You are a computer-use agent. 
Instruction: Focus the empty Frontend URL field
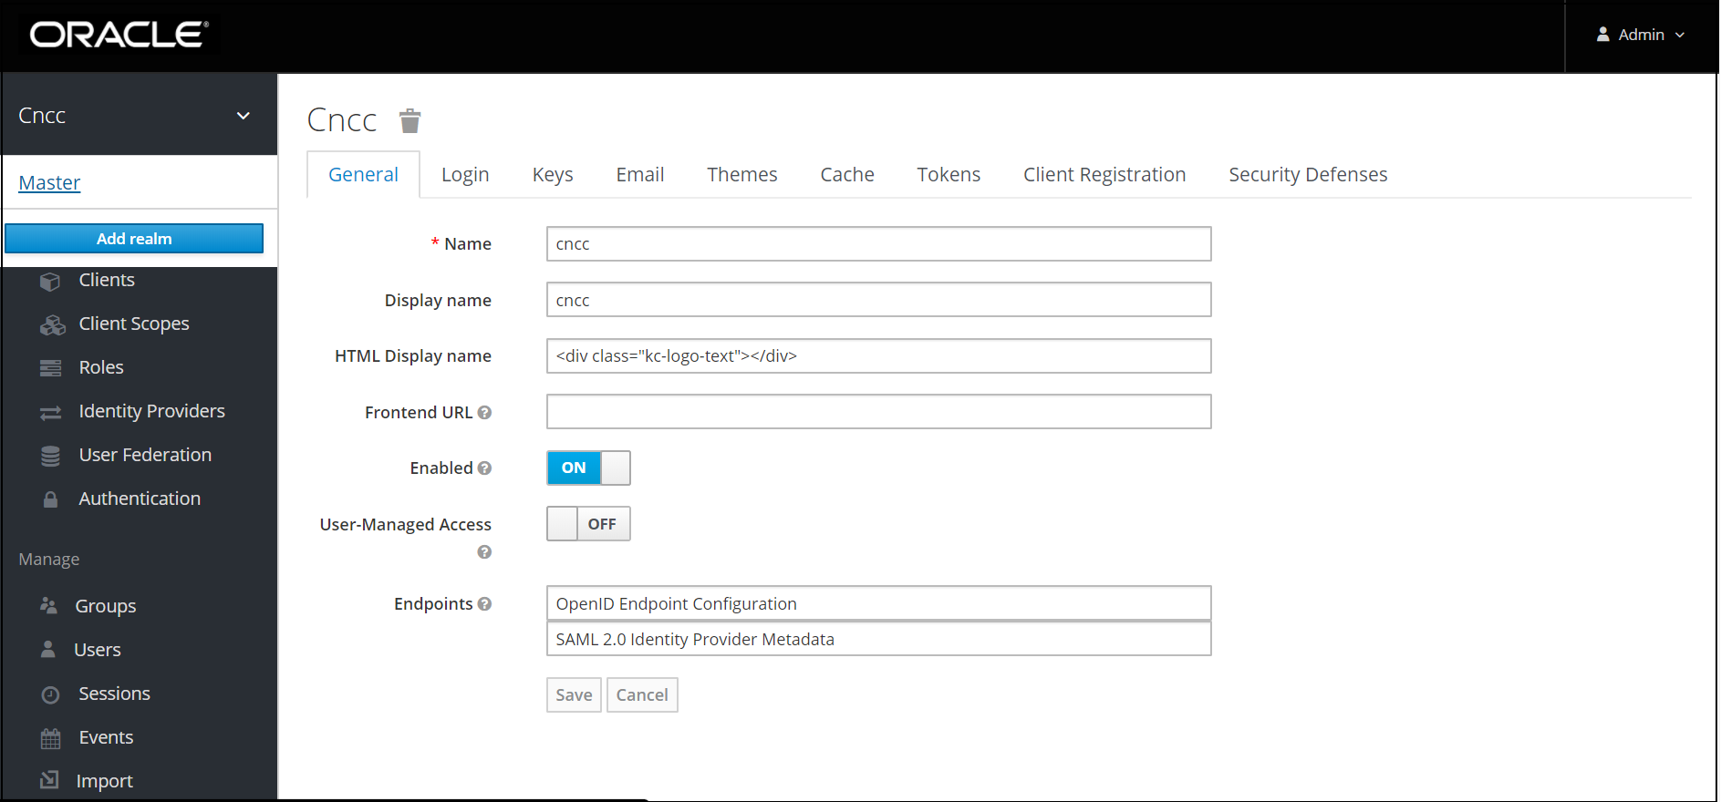[x=879, y=412]
